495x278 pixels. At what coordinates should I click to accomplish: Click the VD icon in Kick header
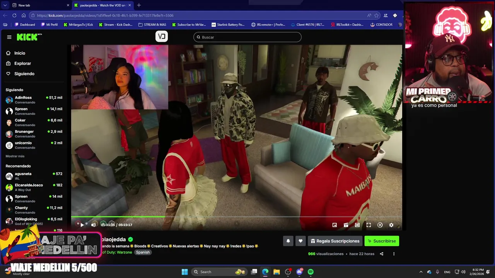[162, 36]
